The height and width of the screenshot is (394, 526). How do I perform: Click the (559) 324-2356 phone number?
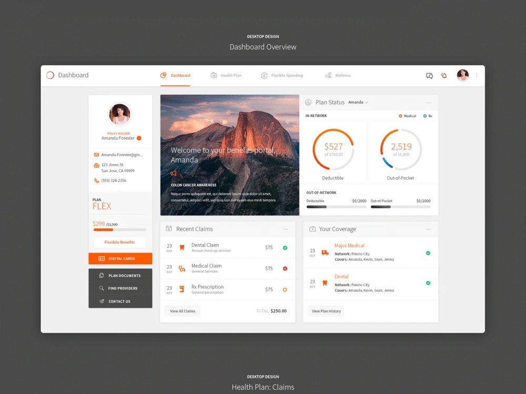coord(114,181)
